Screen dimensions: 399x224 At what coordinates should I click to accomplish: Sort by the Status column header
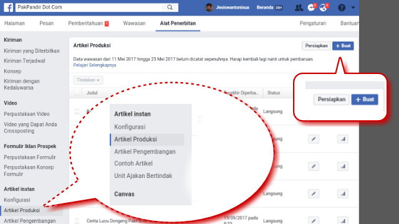click(x=274, y=93)
